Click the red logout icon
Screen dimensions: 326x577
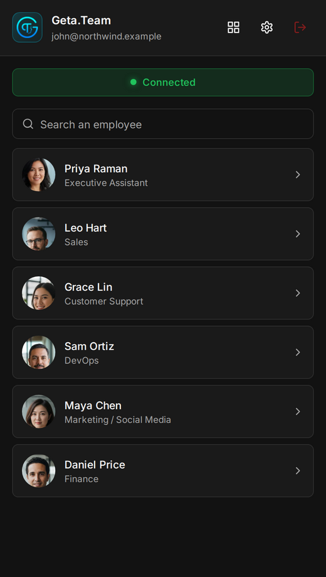300,27
